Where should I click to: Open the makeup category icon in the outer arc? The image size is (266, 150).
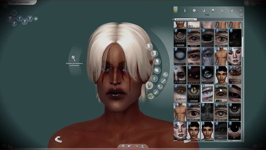165,74
